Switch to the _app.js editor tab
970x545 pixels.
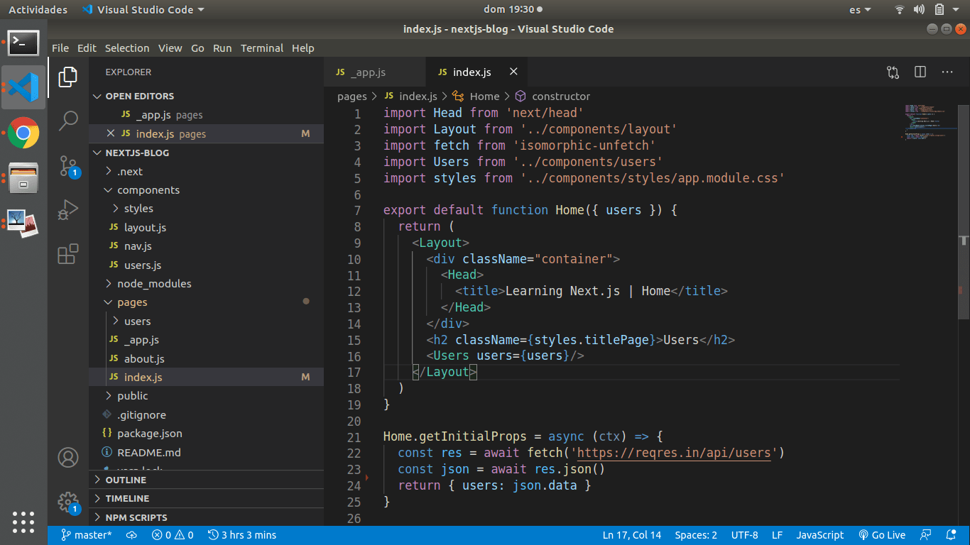pyautogui.click(x=368, y=72)
